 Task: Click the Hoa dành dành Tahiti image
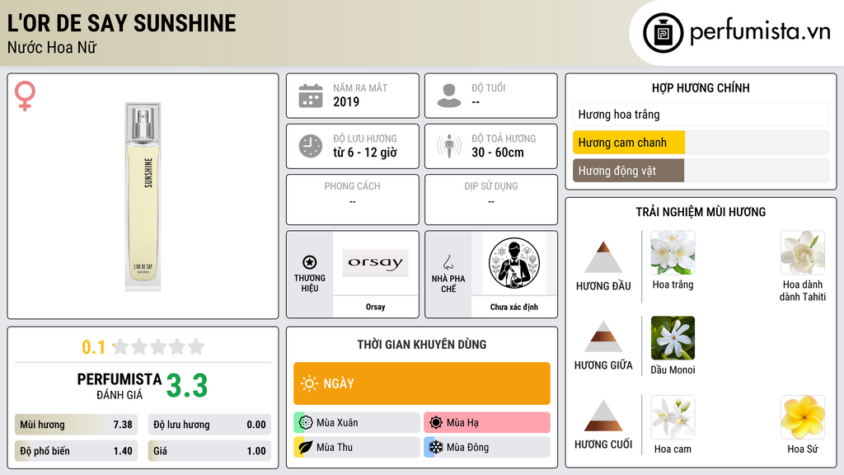pyautogui.click(x=803, y=252)
